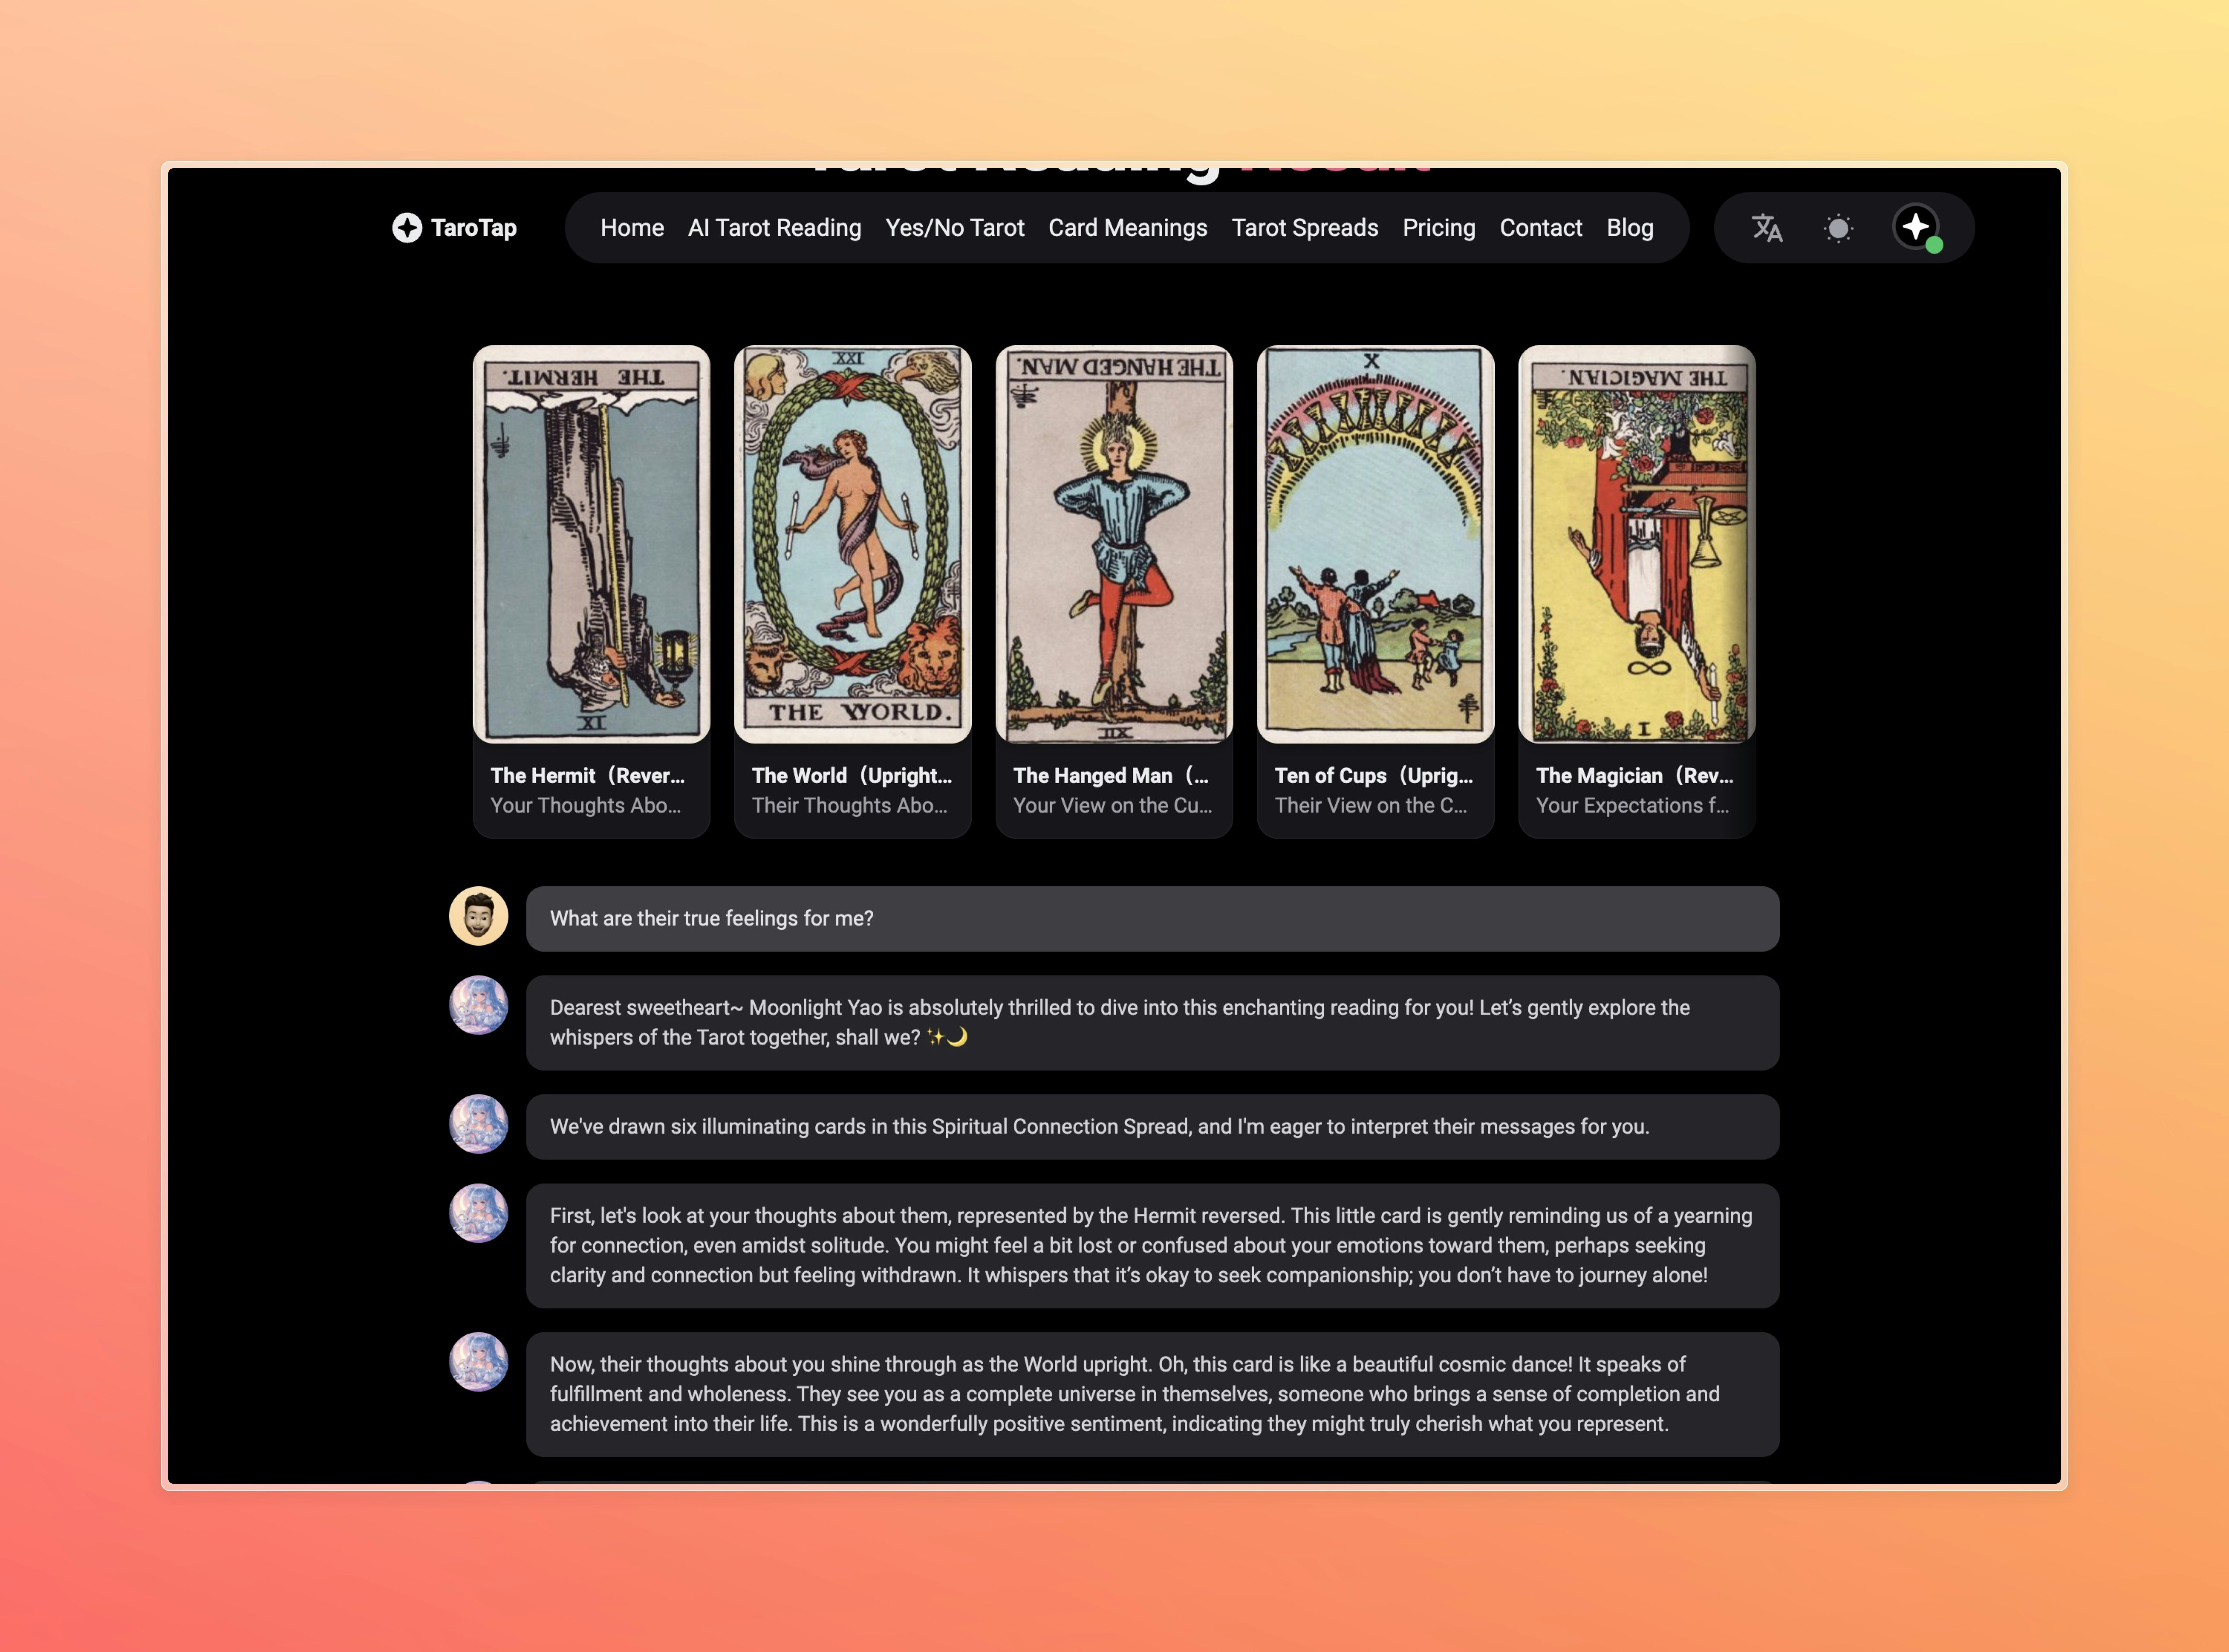Click avatar beside the Hermit reversed message
Screen dimensions: 2229x1652
[x=479, y=1214]
